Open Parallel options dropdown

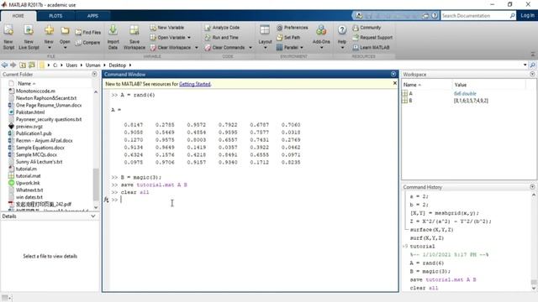[302, 48]
